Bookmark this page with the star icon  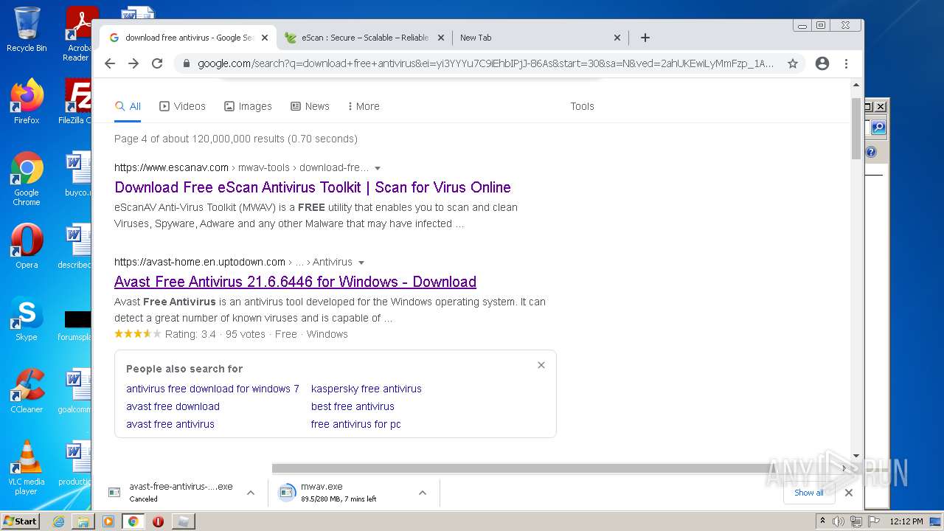pyautogui.click(x=793, y=63)
